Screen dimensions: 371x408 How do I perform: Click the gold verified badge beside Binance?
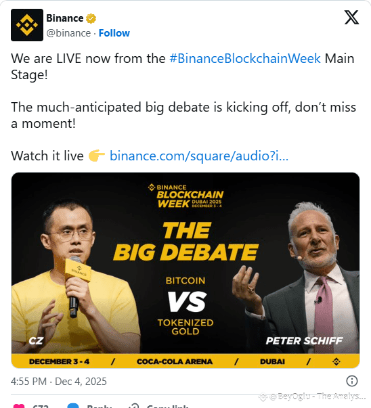tap(91, 18)
